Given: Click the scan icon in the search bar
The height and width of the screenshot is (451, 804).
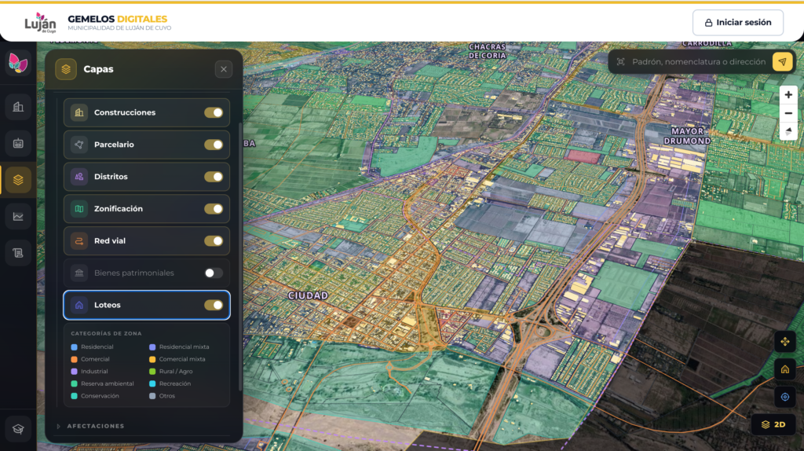Looking at the screenshot, I should coord(620,61).
